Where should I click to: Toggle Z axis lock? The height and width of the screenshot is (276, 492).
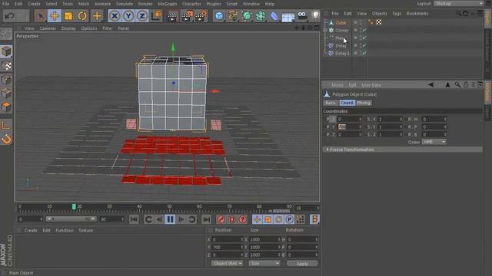click(x=141, y=15)
